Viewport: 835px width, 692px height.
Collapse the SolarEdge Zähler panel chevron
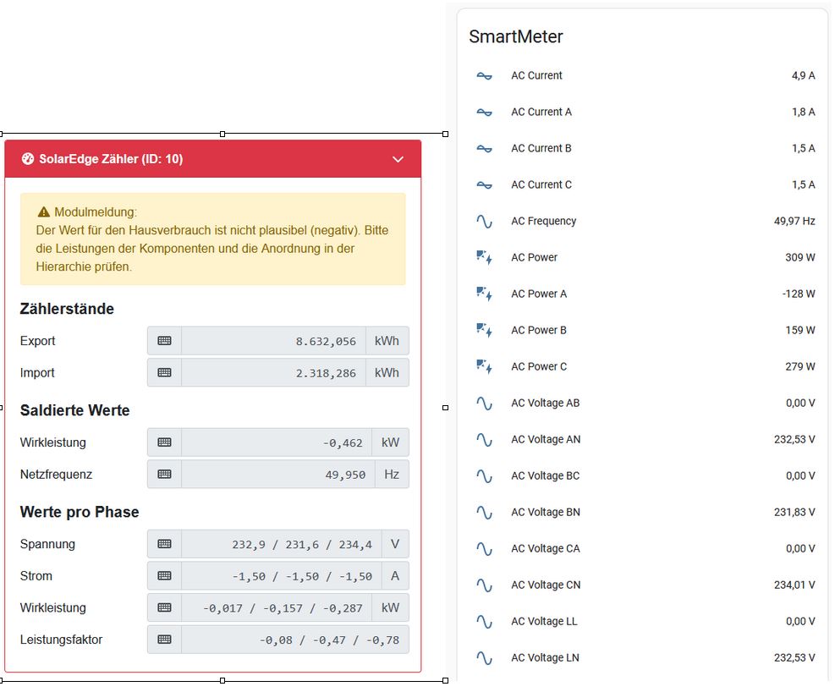(x=398, y=159)
